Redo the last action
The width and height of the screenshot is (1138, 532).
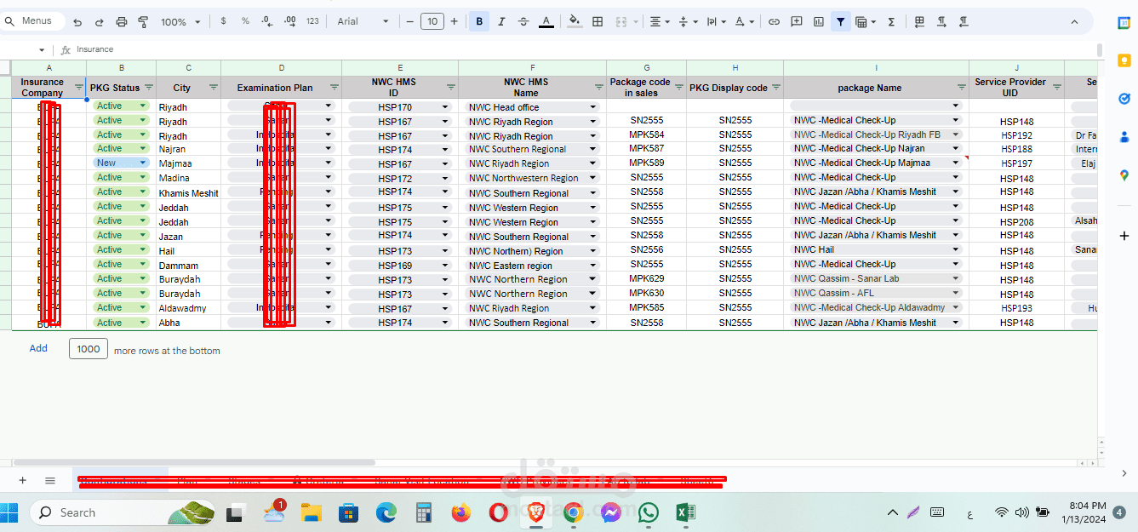click(99, 21)
